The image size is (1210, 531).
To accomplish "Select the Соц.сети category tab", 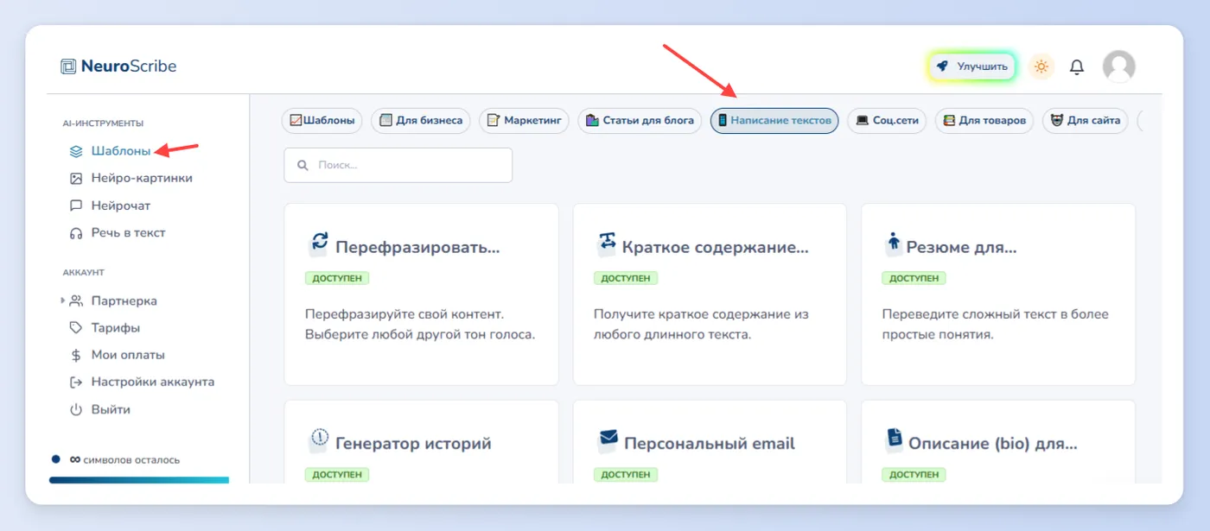I will point(887,121).
